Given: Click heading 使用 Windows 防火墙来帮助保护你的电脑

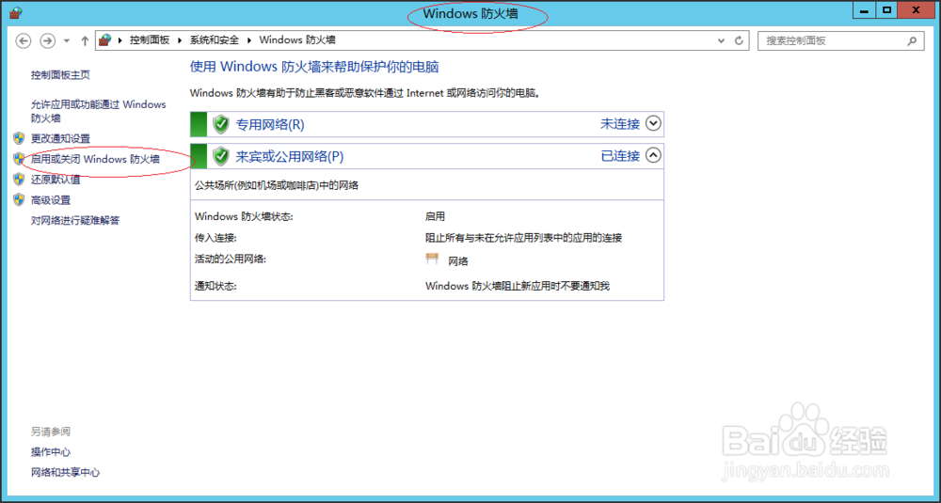Looking at the screenshot, I should tap(314, 67).
